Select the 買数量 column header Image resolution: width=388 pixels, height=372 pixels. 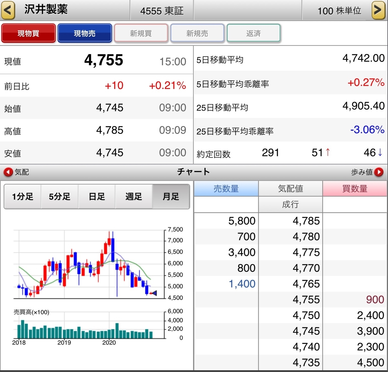tap(355, 189)
